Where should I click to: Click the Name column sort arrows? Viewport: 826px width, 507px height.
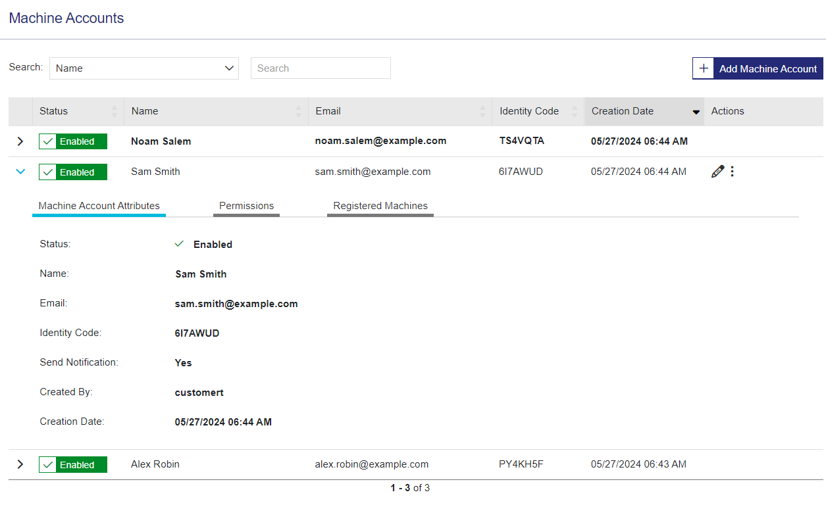pos(299,111)
